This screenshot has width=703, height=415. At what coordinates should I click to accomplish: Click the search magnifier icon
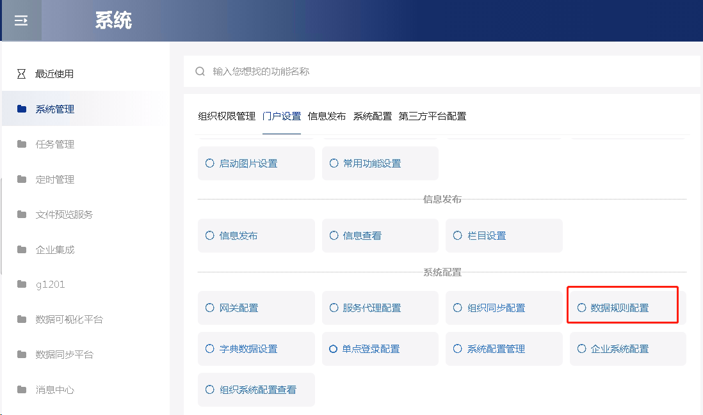pos(200,71)
